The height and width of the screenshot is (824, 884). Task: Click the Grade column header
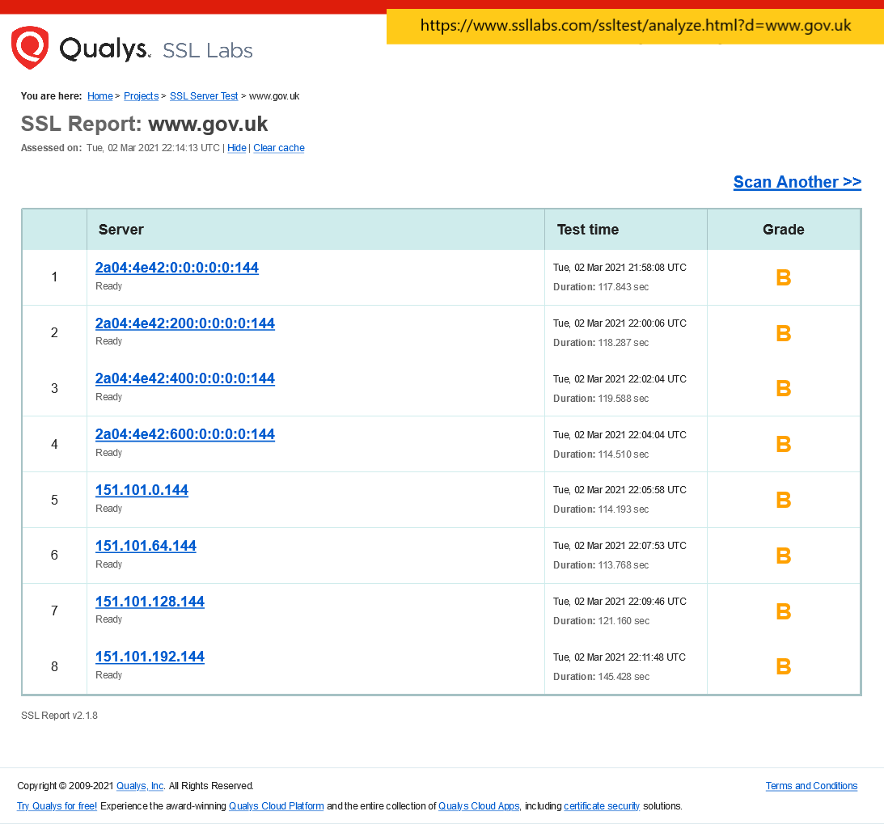click(784, 230)
